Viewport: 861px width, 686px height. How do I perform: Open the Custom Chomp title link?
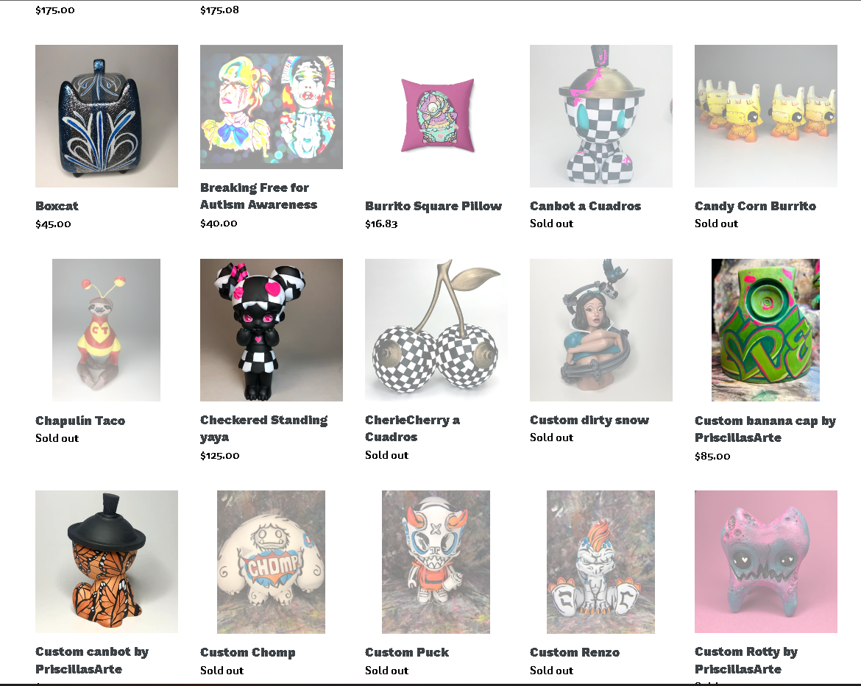(248, 652)
